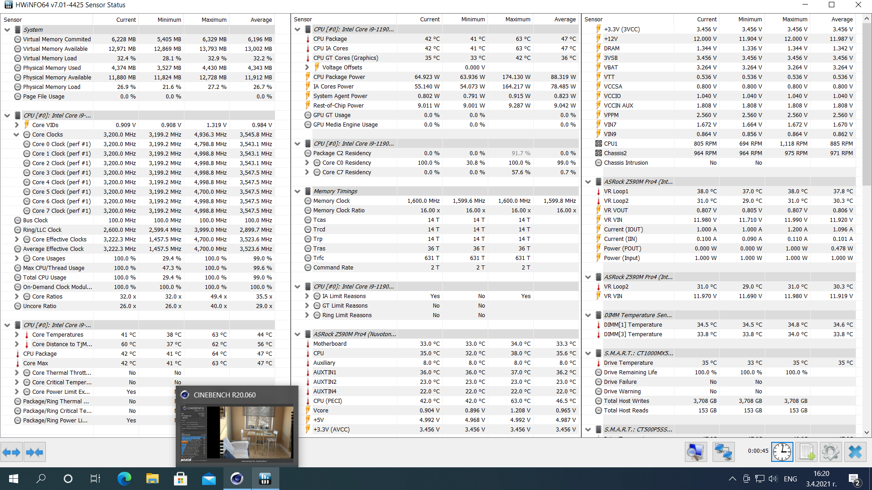The height and width of the screenshot is (490, 872).
Task: Select the Virtual Memory Commited row
Action: pos(138,39)
